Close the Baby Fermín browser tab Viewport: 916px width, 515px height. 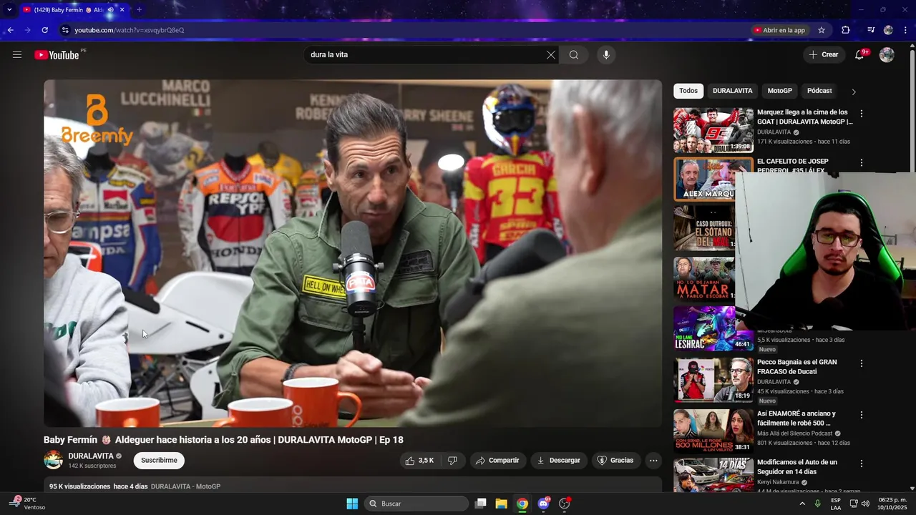pos(122,10)
